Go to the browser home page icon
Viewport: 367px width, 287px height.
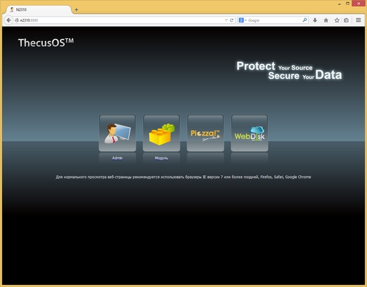326,20
